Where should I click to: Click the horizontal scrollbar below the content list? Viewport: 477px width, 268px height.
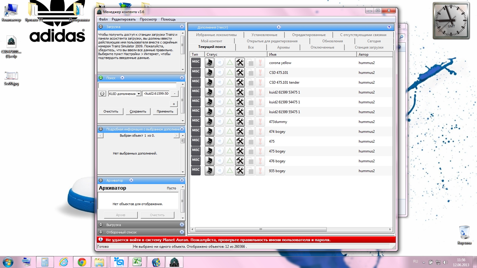pos(261,229)
